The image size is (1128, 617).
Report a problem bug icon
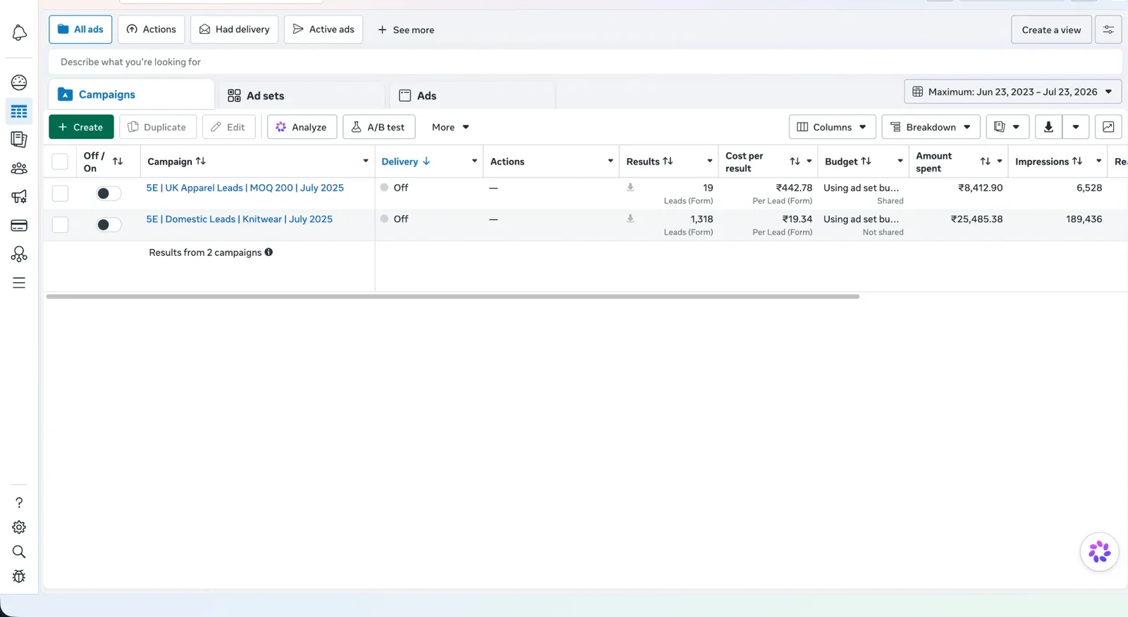point(19,576)
